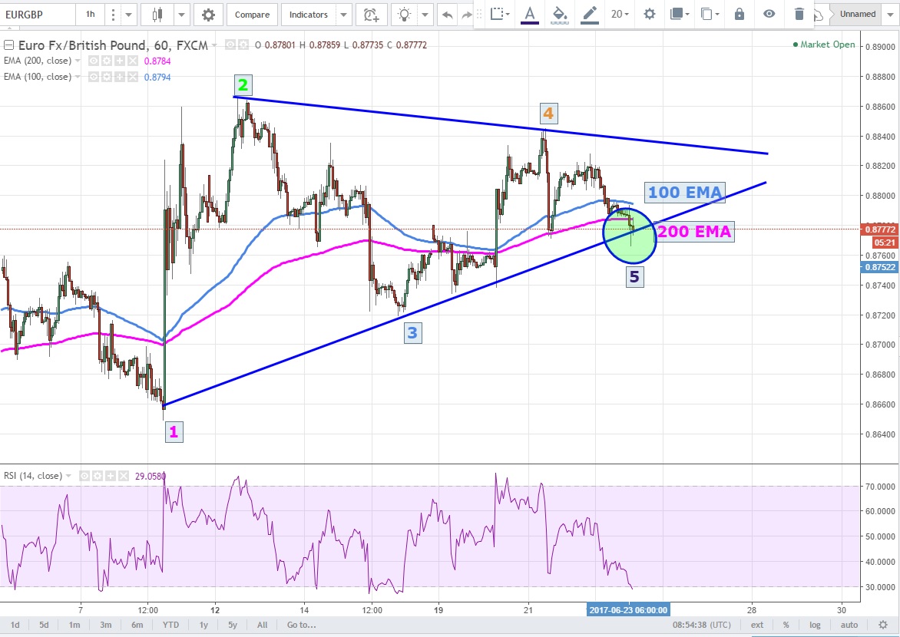This screenshot has width=900, height=637.
Task: Undo the last chart action
Action: coord(448,15)
